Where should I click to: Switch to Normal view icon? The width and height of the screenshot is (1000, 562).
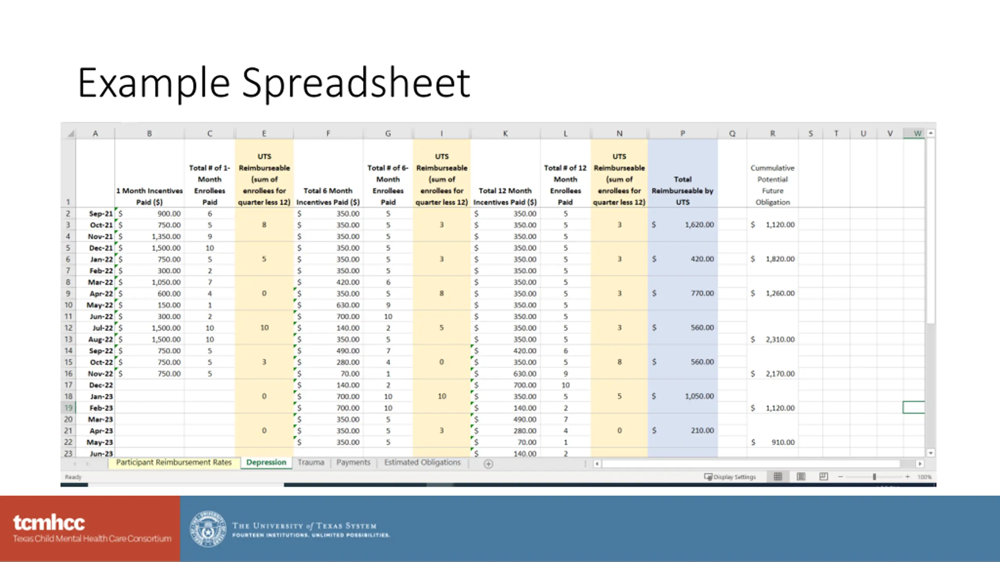[778, 477]
